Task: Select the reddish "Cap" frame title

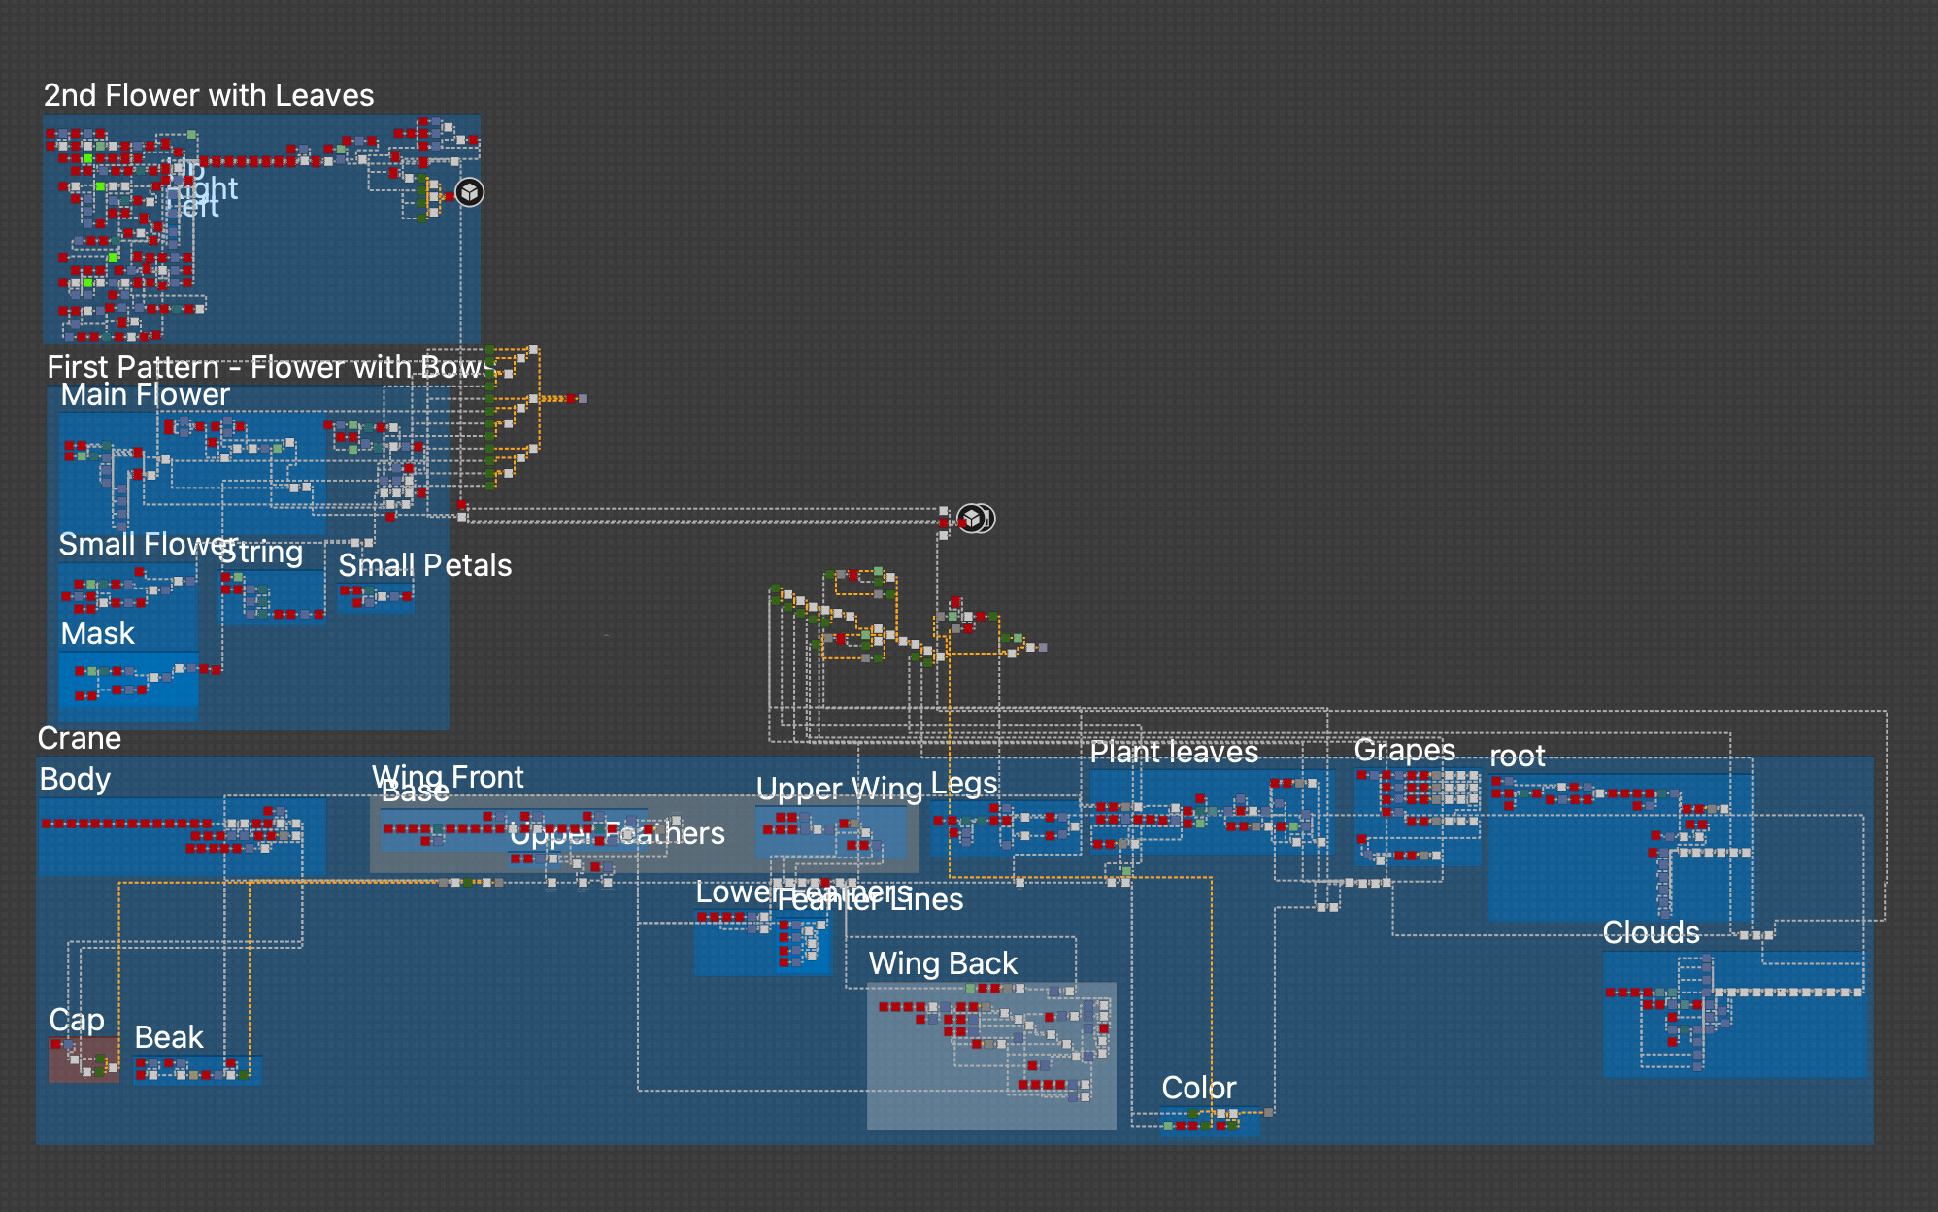Action: tap(77, 1020)
